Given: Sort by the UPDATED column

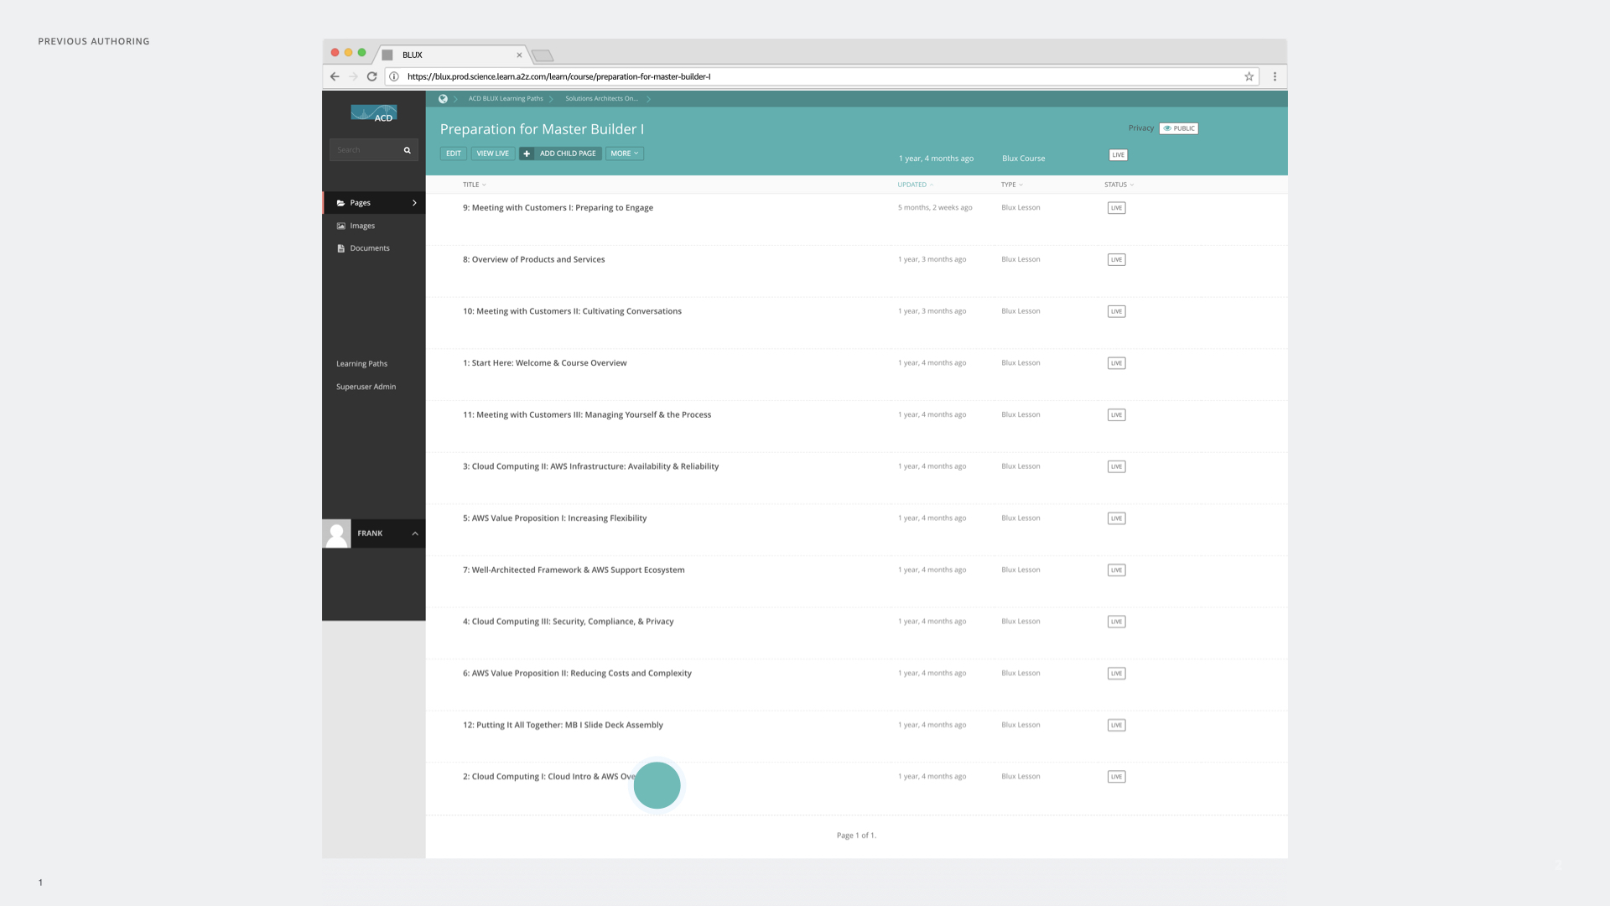Looking at the screenshot, I should tap(915, 185).
